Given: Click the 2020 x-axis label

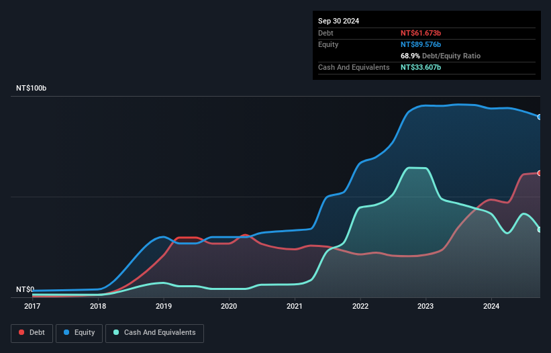Looking at the screenshot, I should pyautogui.click(x=229, y=306).
